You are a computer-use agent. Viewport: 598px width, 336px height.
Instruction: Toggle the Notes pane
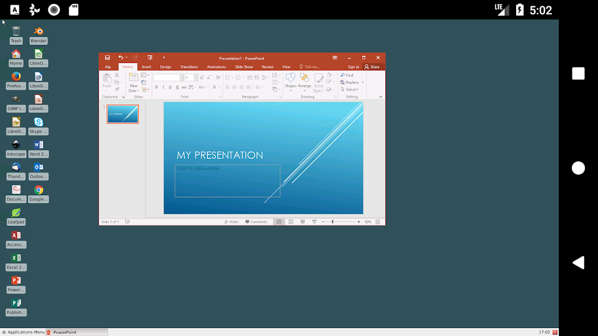(x=232, y=222)
